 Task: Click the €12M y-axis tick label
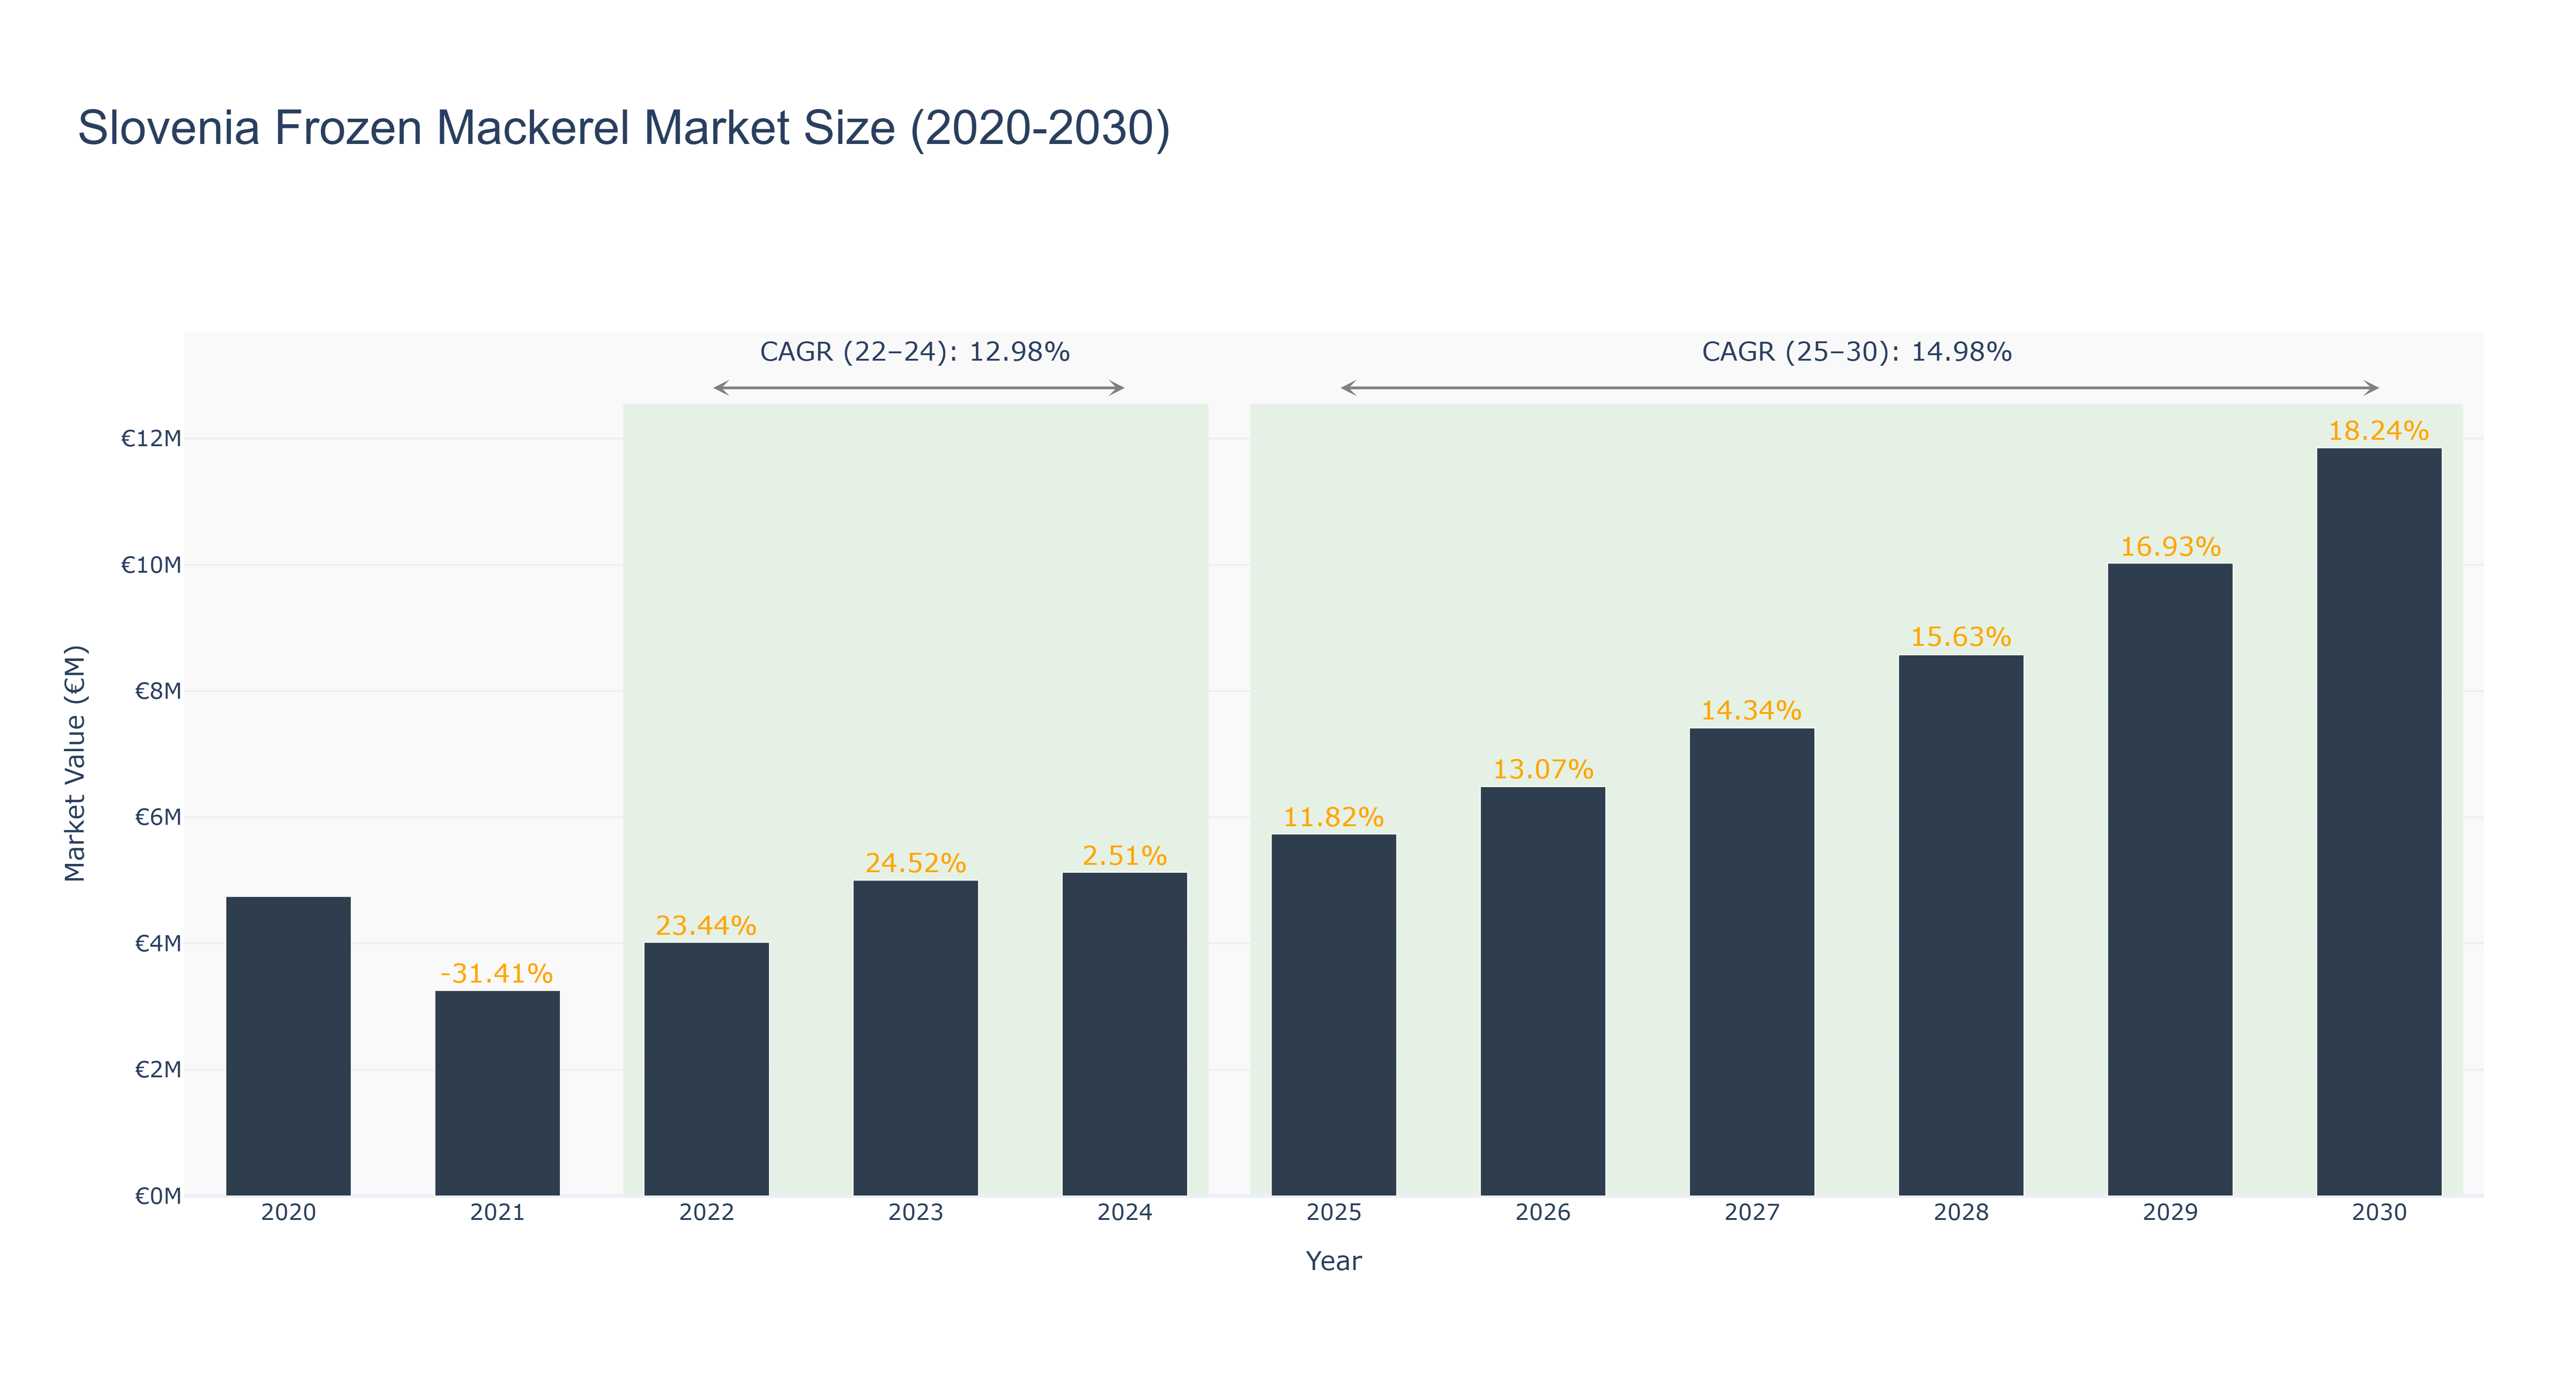tap(151, 438)
